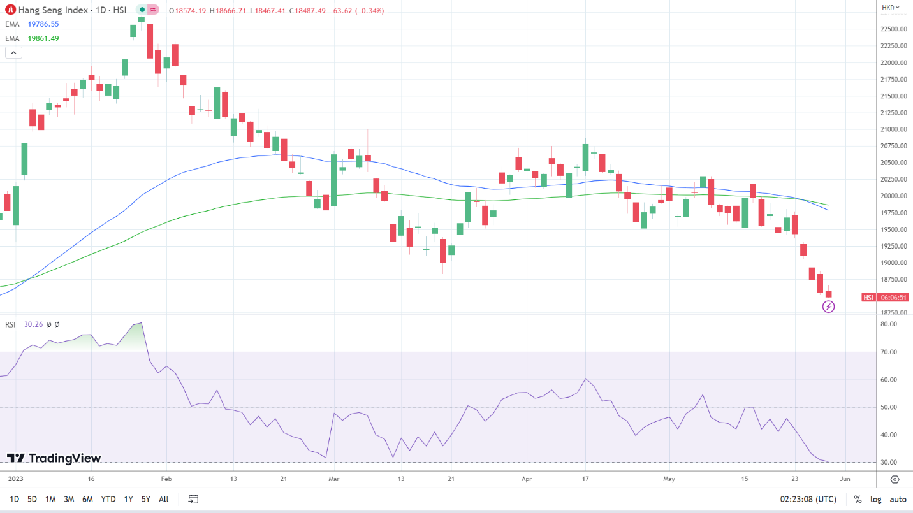Screen dimensions: 913x513
Task: Click the RSI 80.00 axis label
Action: point(889,324)
